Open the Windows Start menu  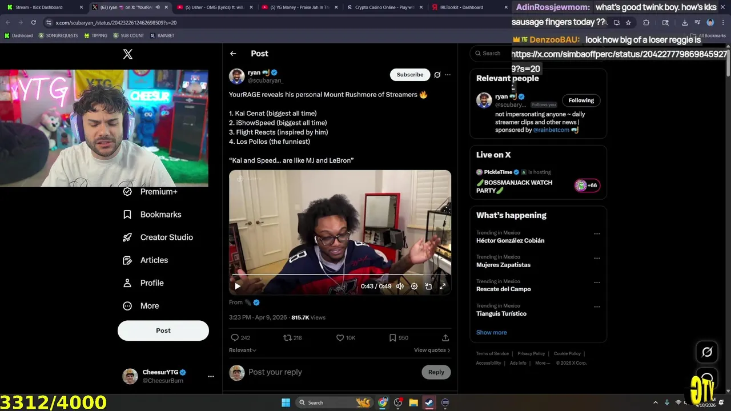pyautogui.click(x=286, y=402)
